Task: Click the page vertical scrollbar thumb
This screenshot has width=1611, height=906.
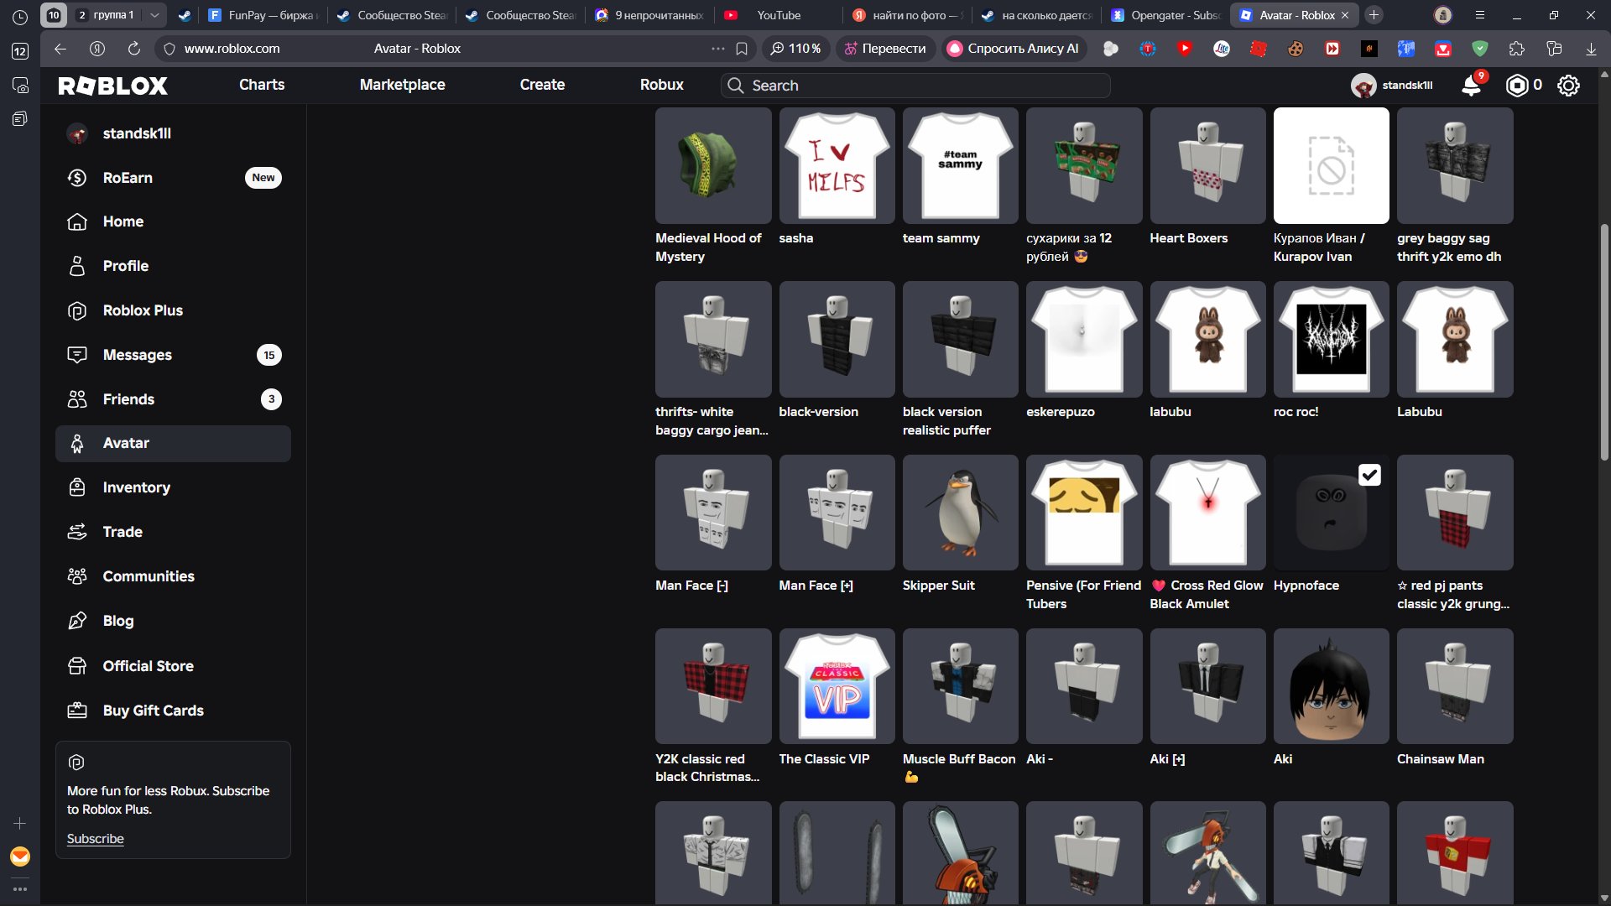Action: click(1604, 342)
